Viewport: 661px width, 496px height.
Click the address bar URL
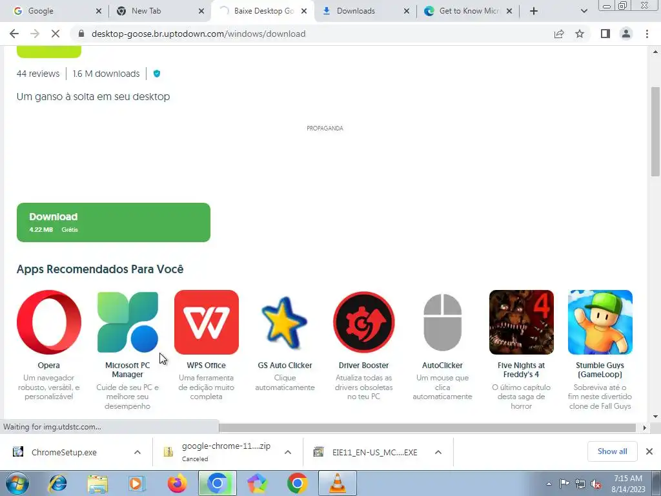click(x=199, y=34)
